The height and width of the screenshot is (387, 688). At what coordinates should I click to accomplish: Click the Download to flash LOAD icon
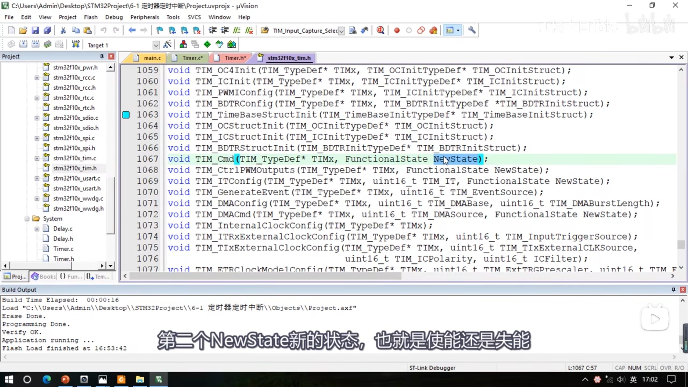coord(76,45)
